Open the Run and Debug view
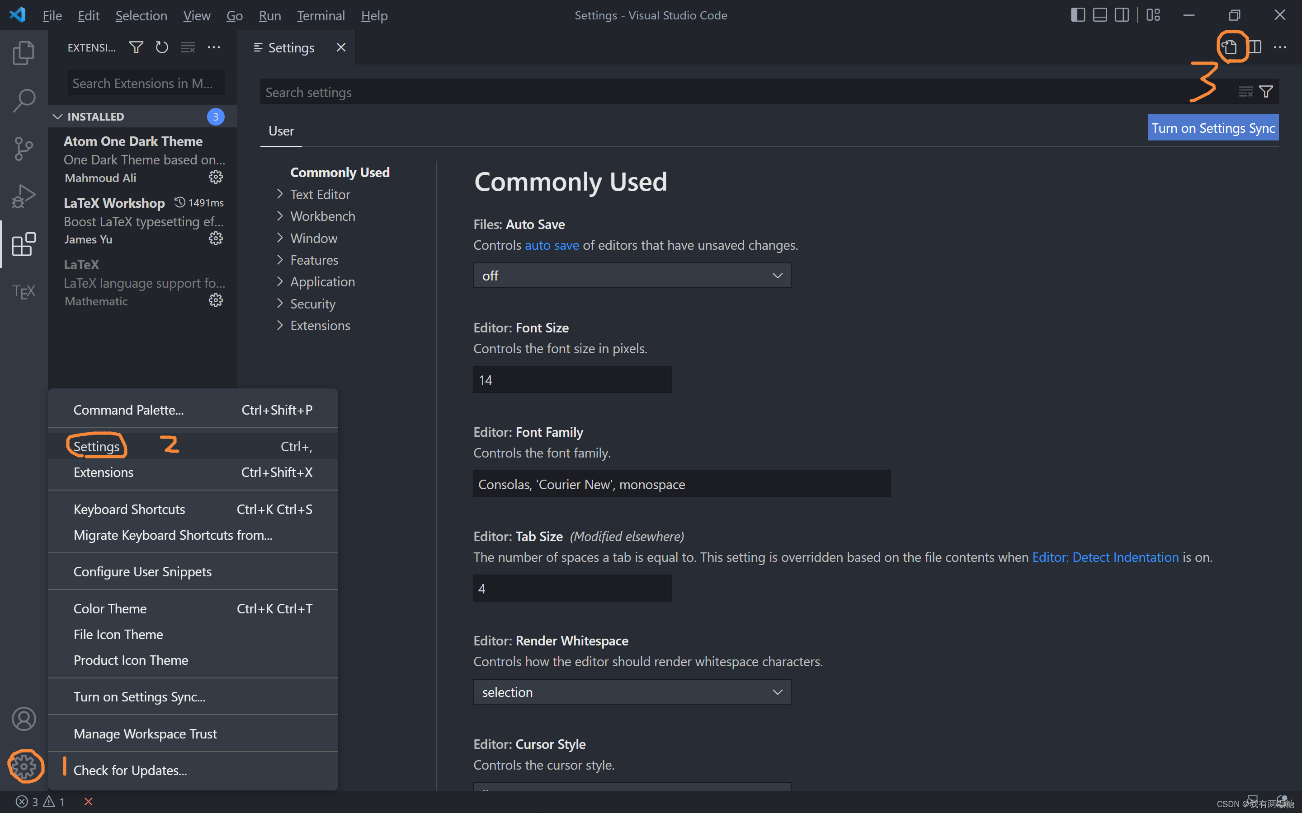Viewport: 1302px width, 813px height. coord(24,196)
